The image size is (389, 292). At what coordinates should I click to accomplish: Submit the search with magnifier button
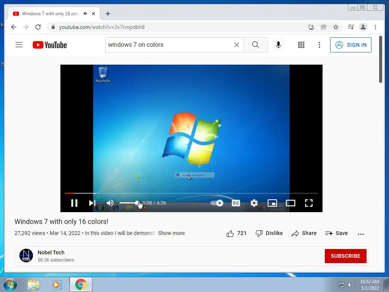[256, 45]
